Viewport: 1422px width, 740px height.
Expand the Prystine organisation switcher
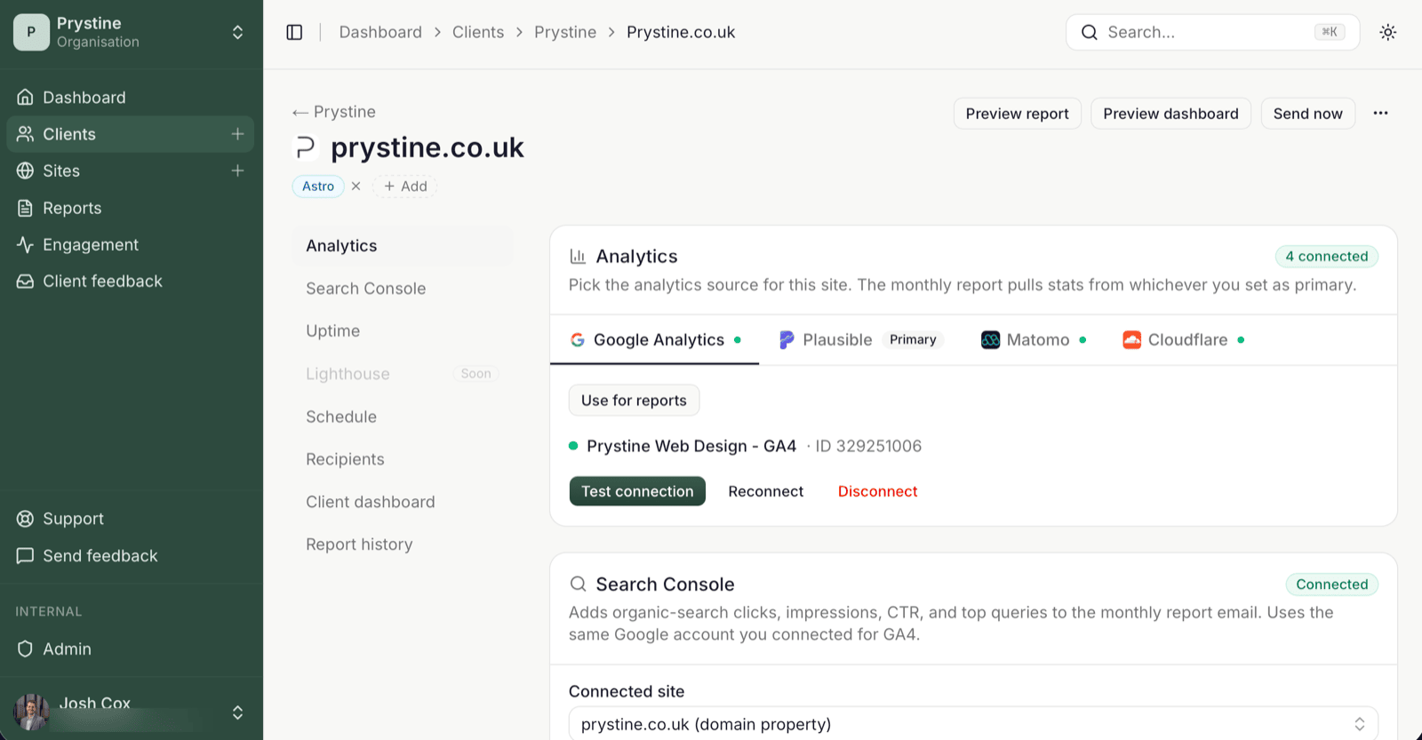click(237, 32)
